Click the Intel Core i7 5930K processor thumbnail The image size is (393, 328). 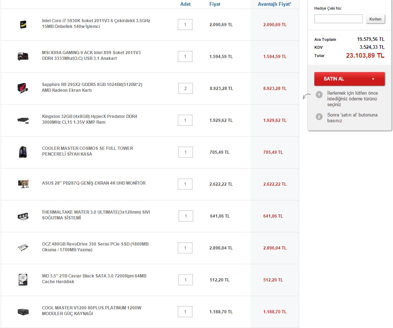click(x=23, y=24)
